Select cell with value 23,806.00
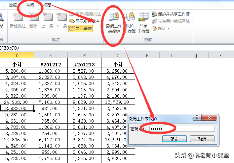Image resolution: width=234 pixels, height=163 pixels. [17, 140]
